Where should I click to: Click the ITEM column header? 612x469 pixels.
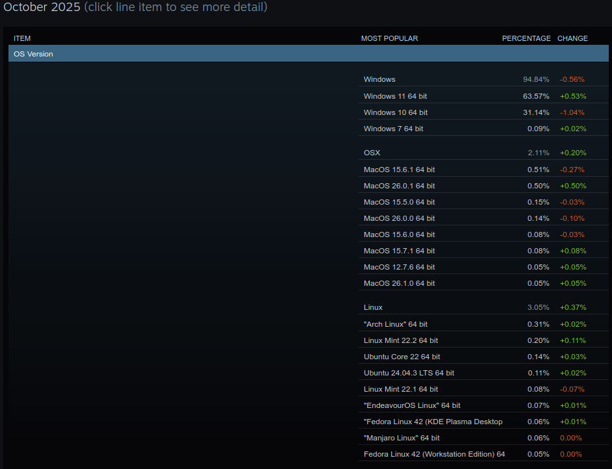22,38
